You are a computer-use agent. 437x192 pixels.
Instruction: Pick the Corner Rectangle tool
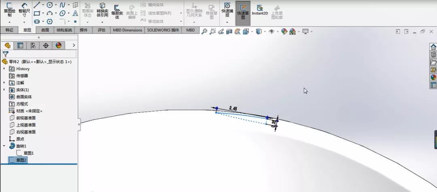(37, 13)
